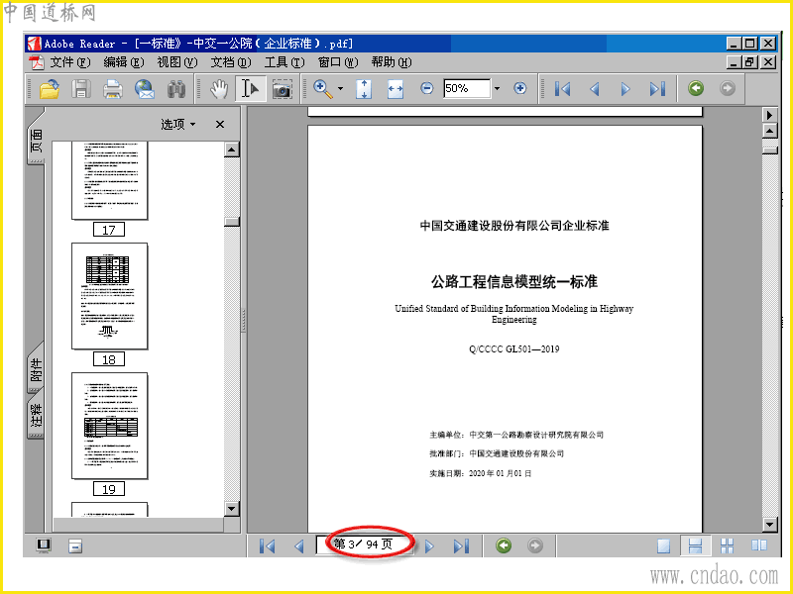Screen dimensions: 793x594
Task: Email the document with the globe envelope icon
Action: [x=145, y=89]
